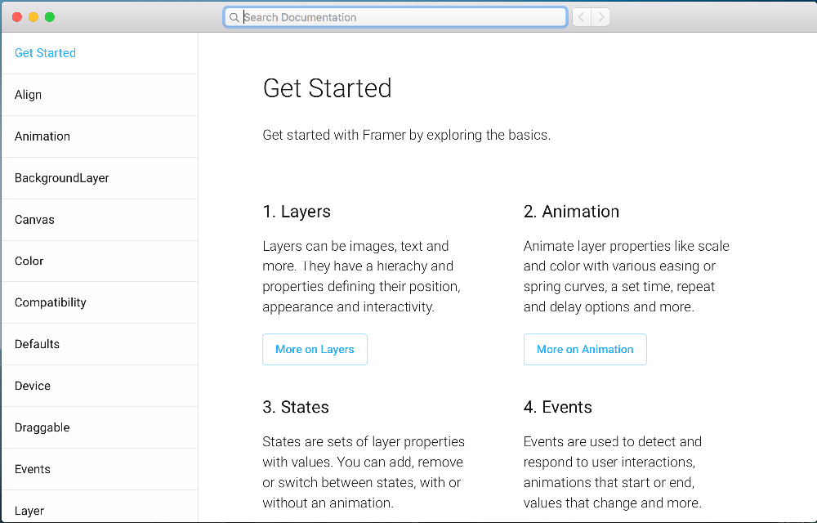The height and width of the screenshot is (523, 817).
Task: Choose Compatibility from the sidebar
Action: (x=50, y=302)
